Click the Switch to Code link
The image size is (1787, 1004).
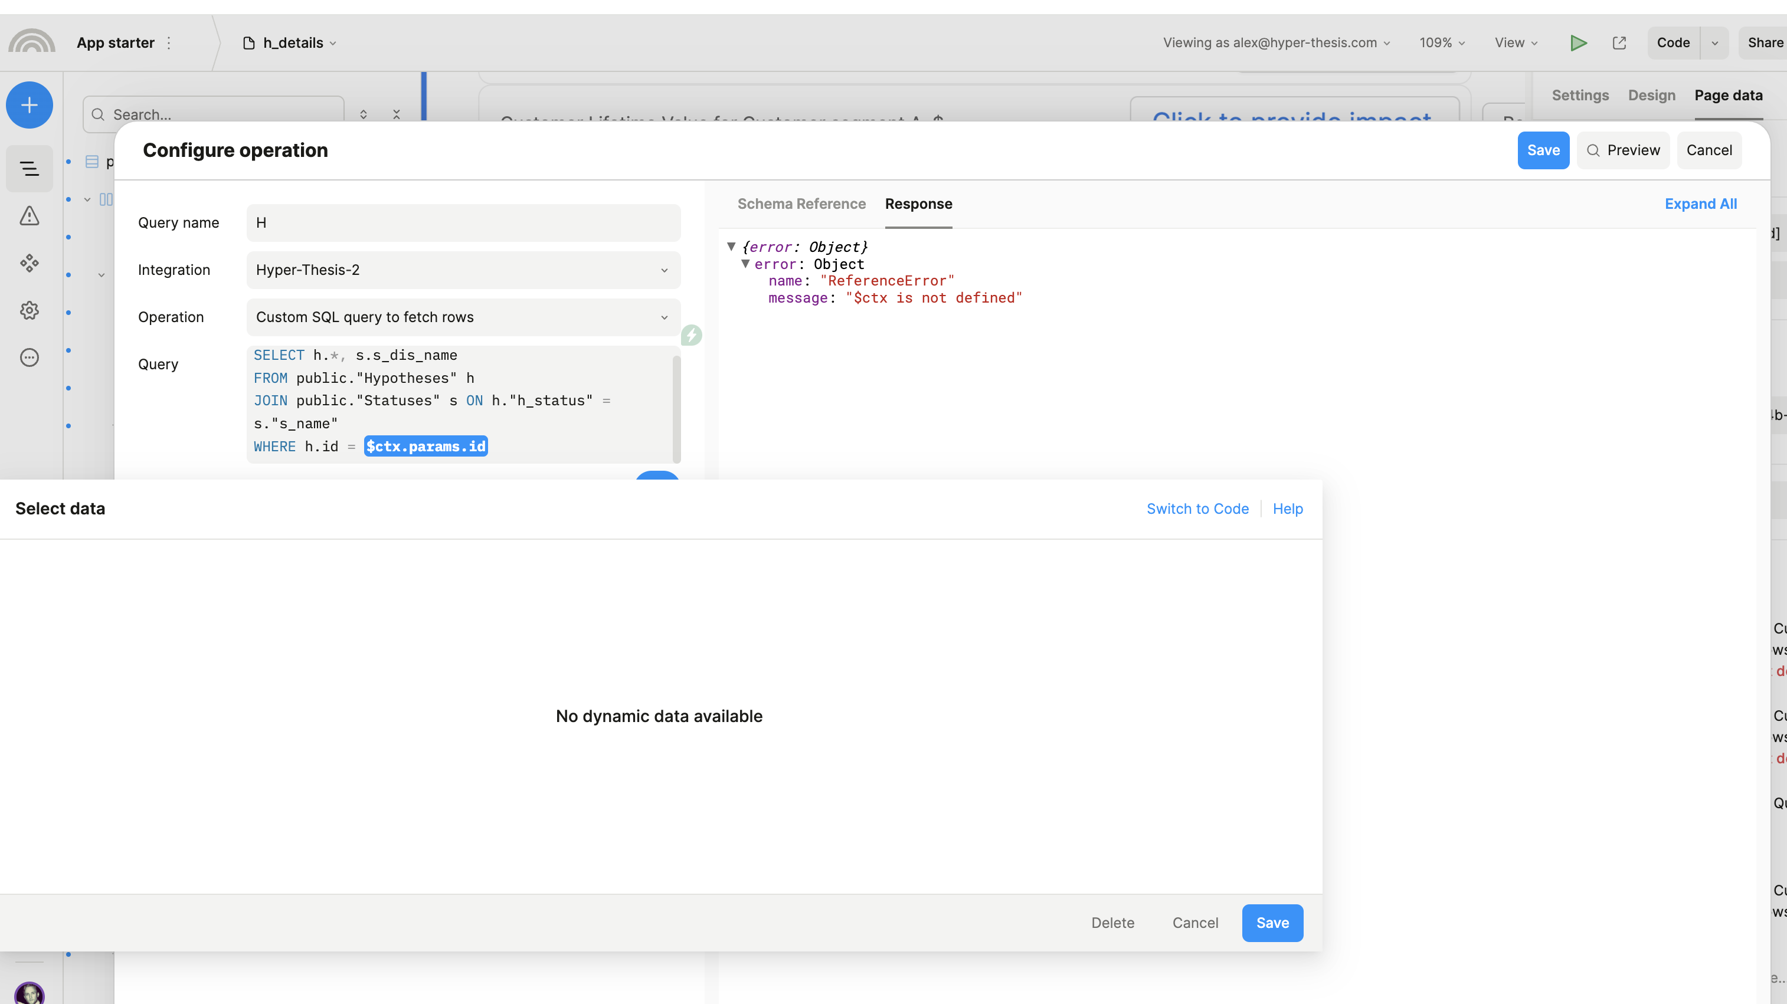1197,509
